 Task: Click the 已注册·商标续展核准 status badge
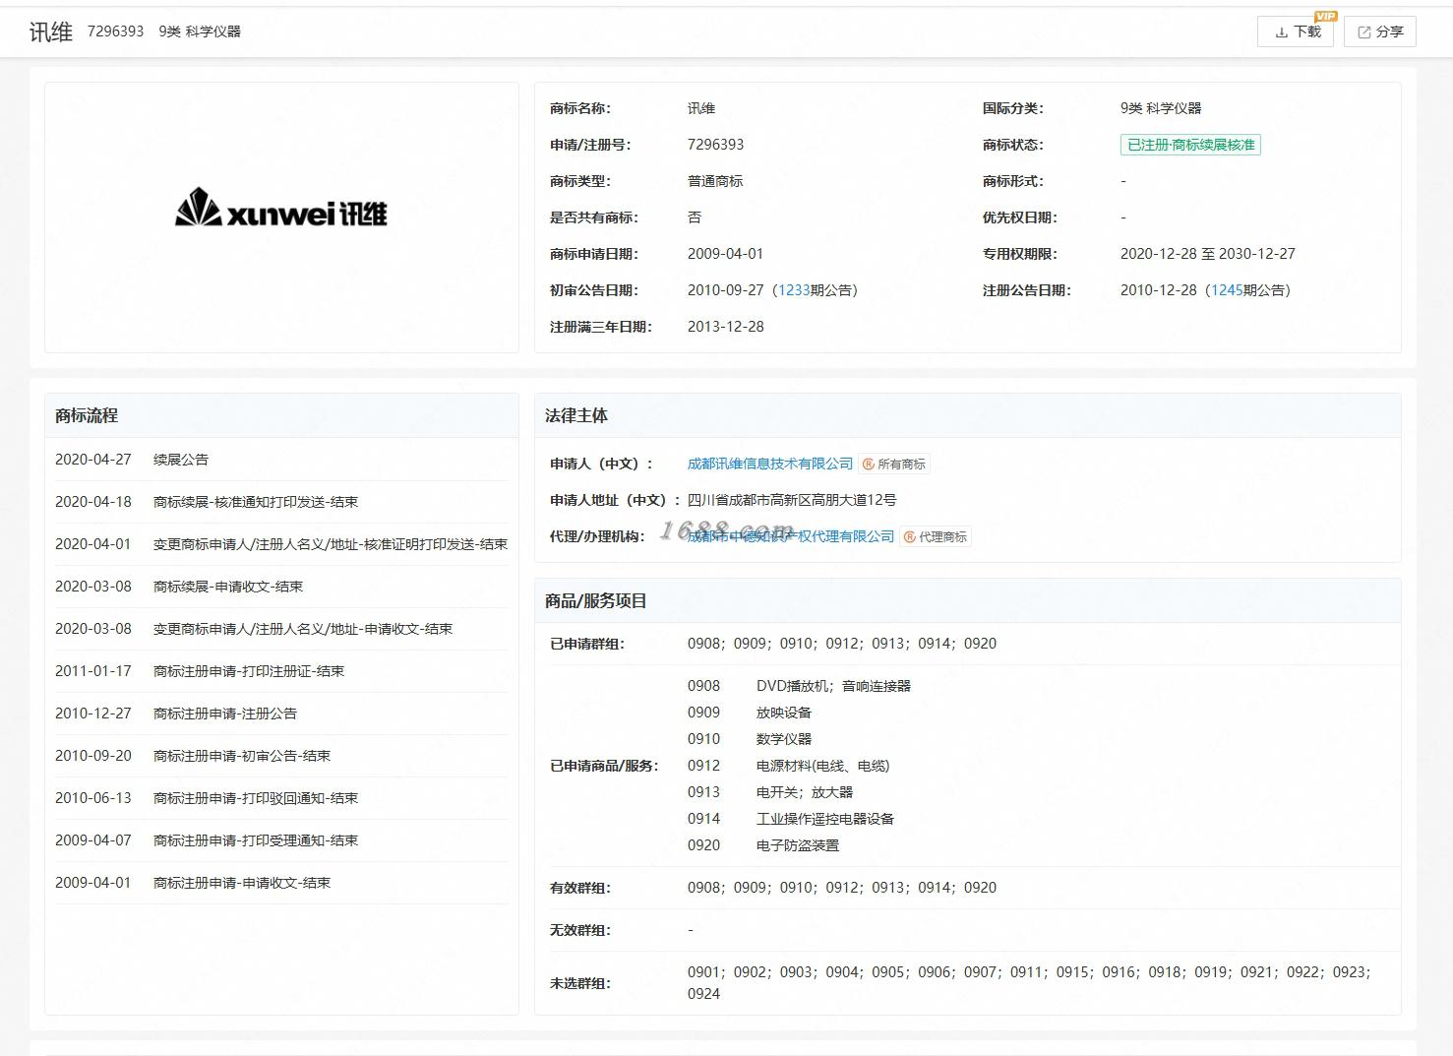click(x=1190, y=145)
